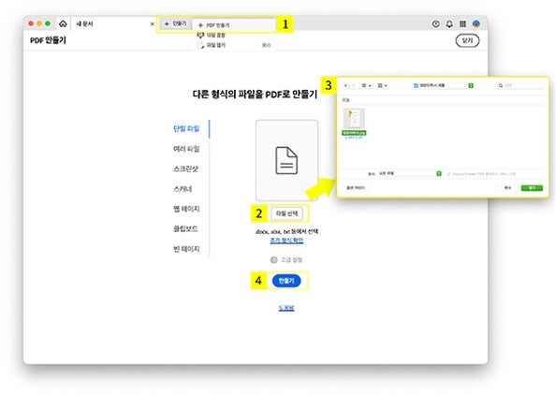The width and height of the screenshot is (556, 395).
Task: Go back in the file dialog
Action: tap(345, 85)
